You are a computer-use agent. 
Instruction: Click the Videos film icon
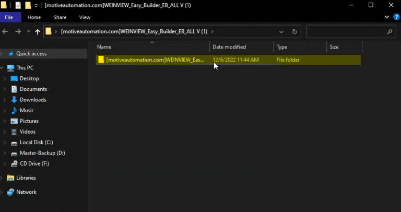click(14, 132)
